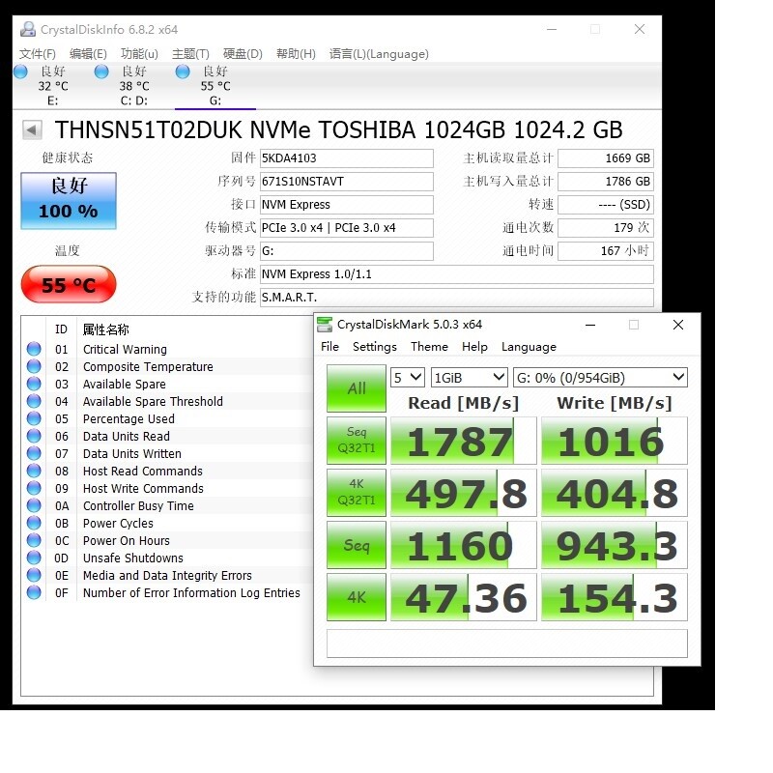
Task: Click status dot for Error Information Log Entries
Action: (x=34, y=592)
